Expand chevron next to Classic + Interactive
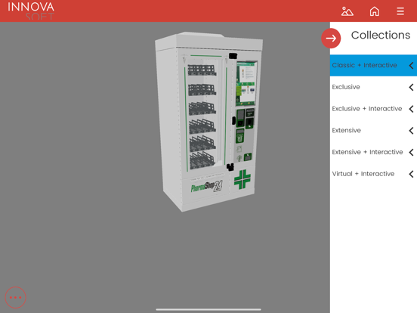 pyautogui.click(x=411, y=66)
